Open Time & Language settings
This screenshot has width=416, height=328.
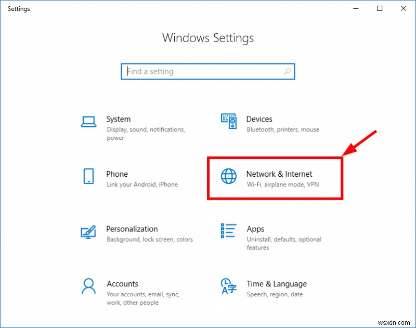pos(277,284)
